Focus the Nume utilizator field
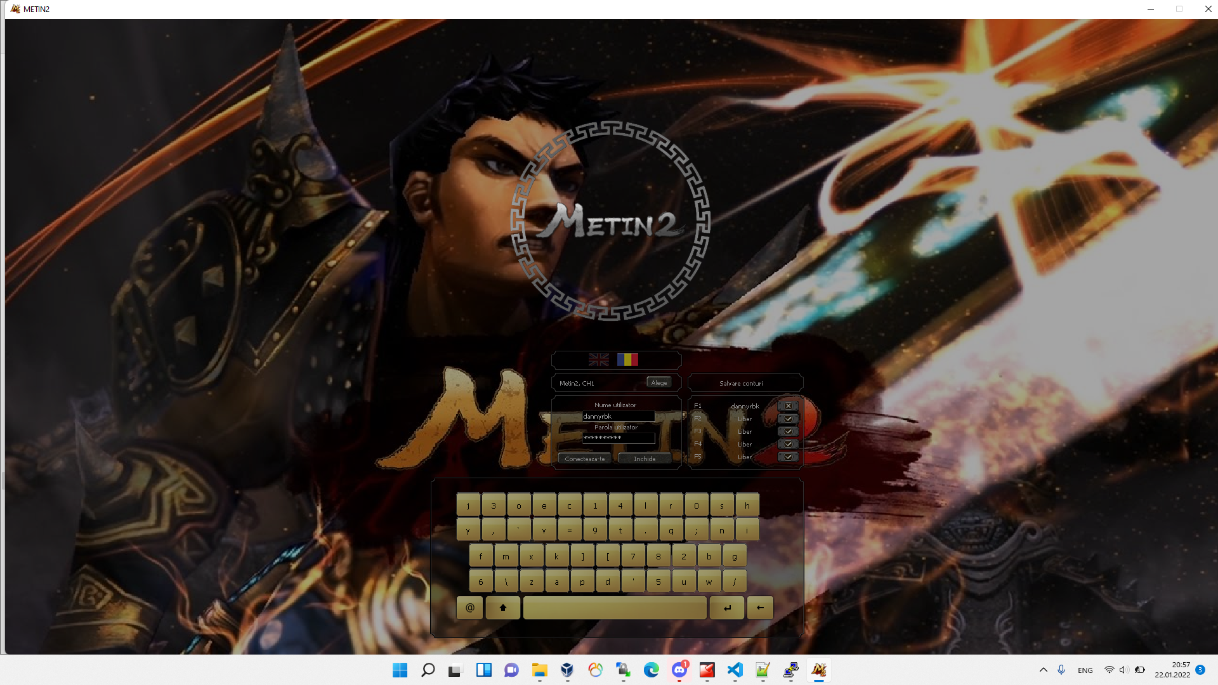Viewport: 1218px width, 685px height. (619, 416)
